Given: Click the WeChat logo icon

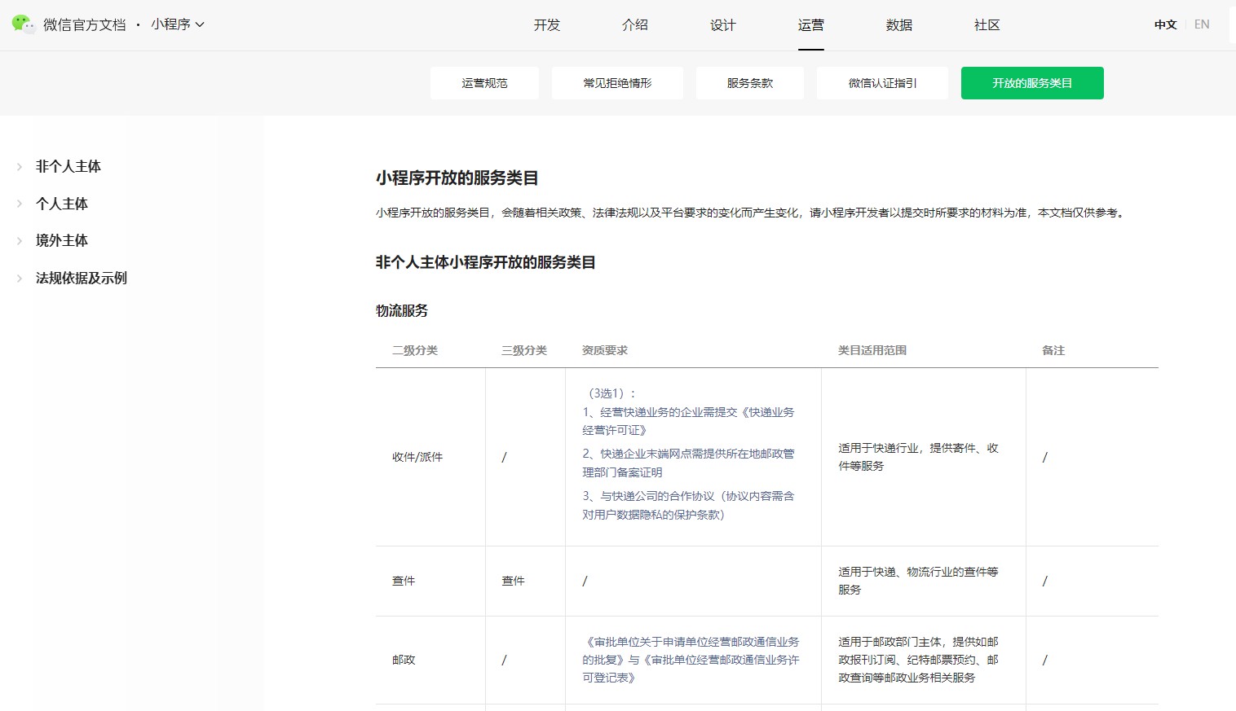Looking at the screenshot, I should [23, 24].
